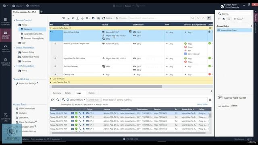This screenshot has width=258, height=145.
Task: Click expand icon in rule 1 Source cell
Action: [x=130, y=31]
